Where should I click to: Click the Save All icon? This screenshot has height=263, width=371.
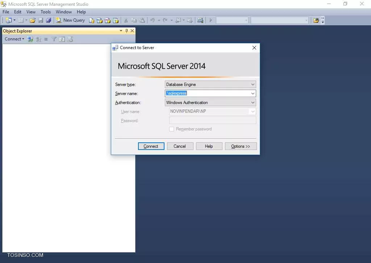(x=49, y=20)
